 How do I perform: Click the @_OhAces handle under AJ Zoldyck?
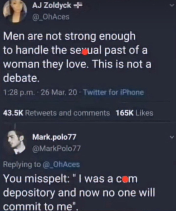51,17
